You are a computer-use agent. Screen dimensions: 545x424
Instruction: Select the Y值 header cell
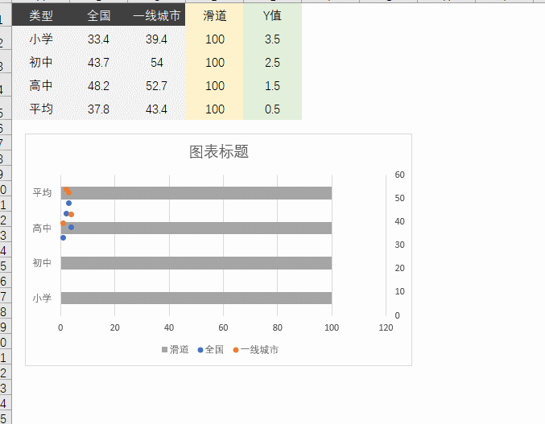(x=272, y=15)
